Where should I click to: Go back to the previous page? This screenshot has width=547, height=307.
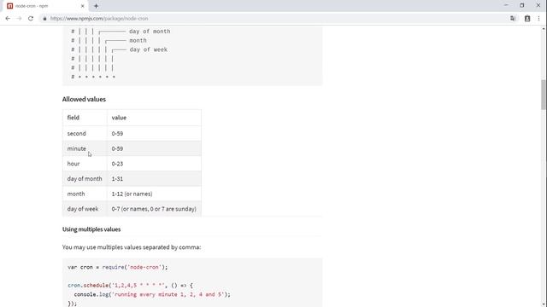8,19
